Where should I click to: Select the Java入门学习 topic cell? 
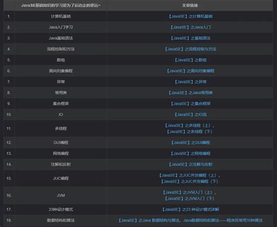[61, 27]
